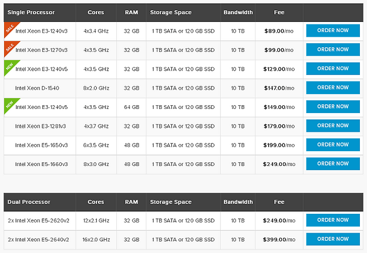Select 2x Intel Xeon E5-2640v2 name
Image resolution: width=367 pixels, height=253 pixels.
click(38, 240)
